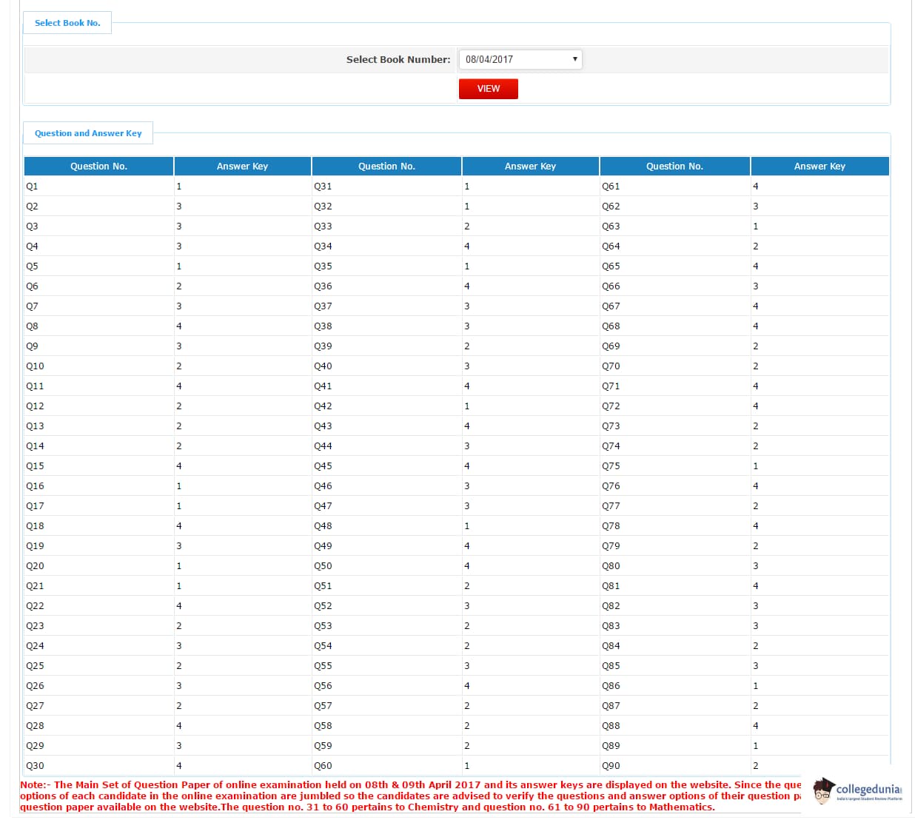The height and width of the screenshot is (820, 915).
Task: Click the Q31 question cell
Action: pos(323,186)
